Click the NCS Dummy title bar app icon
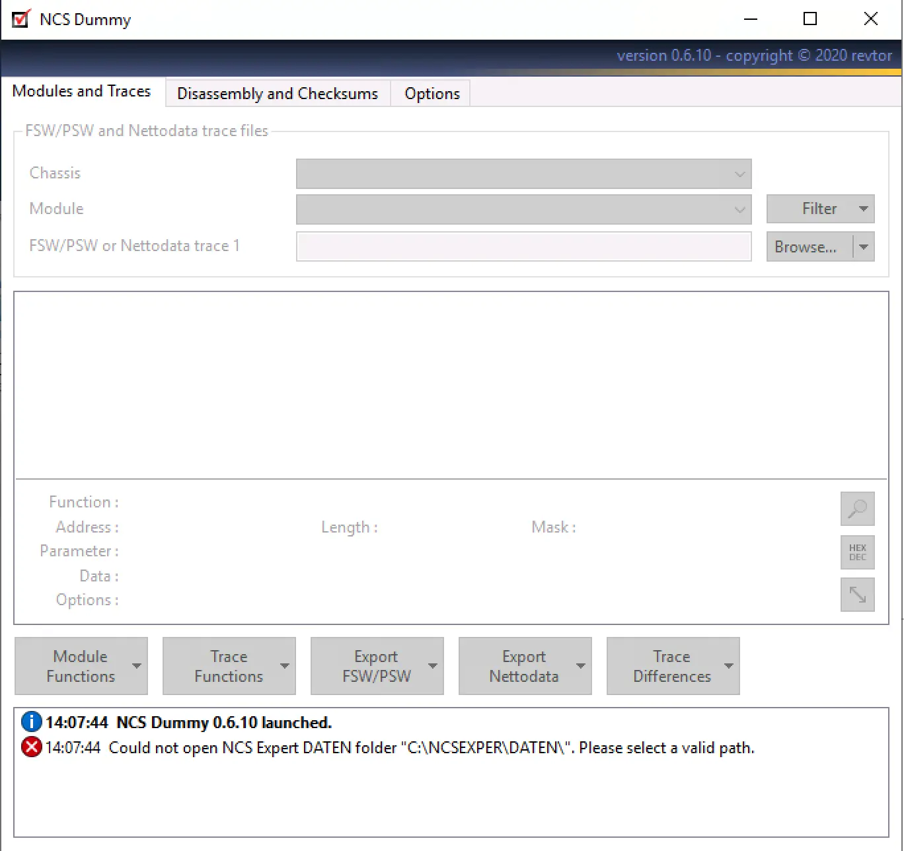This screenshot has height=851, width=904. pos(21,19)
